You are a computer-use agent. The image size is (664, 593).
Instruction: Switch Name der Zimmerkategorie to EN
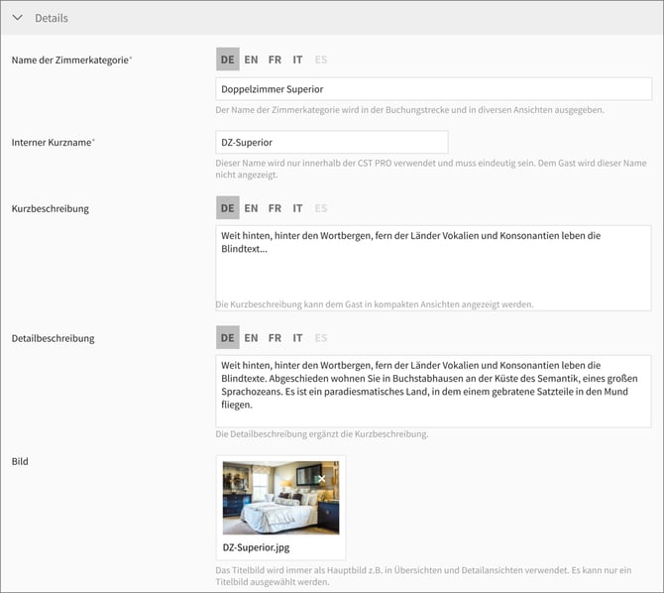pos(252,59)
